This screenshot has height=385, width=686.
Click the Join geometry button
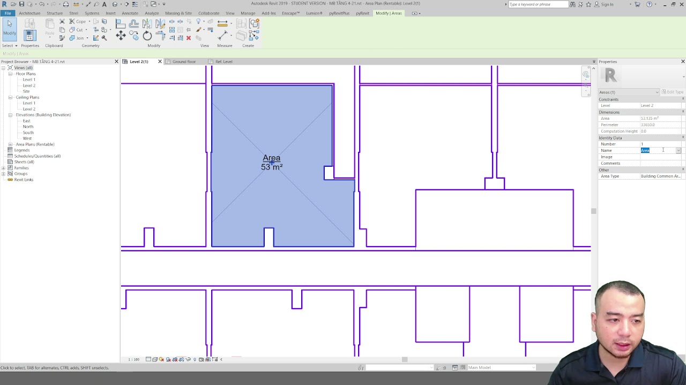[77, 38]
